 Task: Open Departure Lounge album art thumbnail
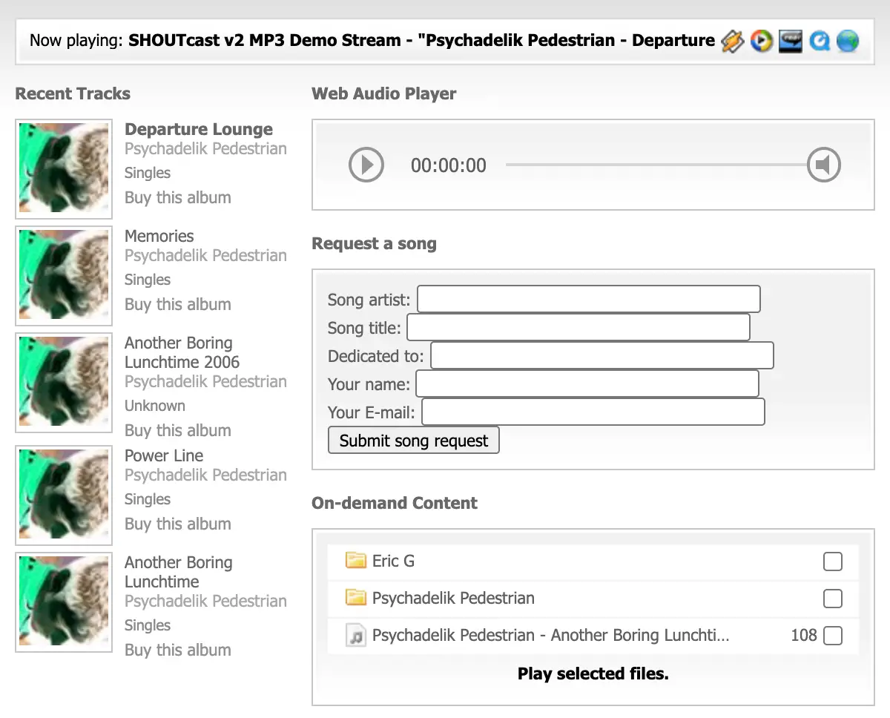coord(64,169)
